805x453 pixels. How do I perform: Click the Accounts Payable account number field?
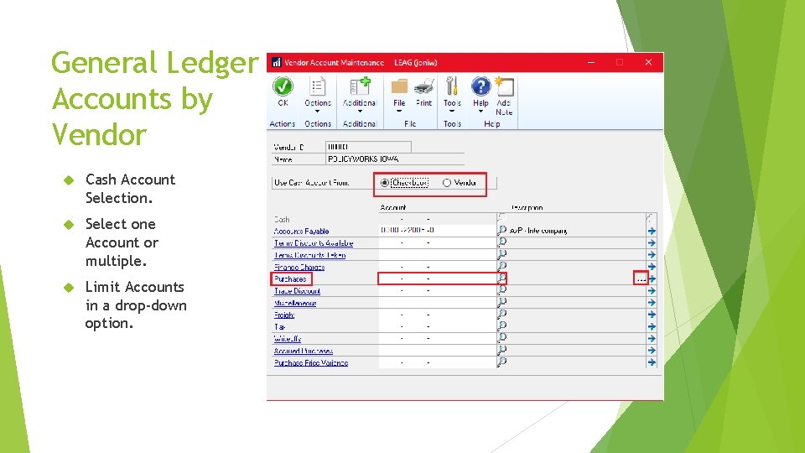point(438,230)
